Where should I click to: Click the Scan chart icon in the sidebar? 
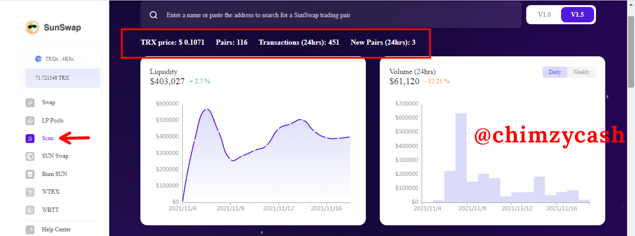[x=30, y=138]
